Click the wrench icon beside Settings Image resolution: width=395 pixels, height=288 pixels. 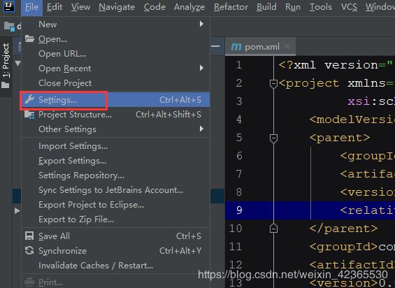click(29, 100)
